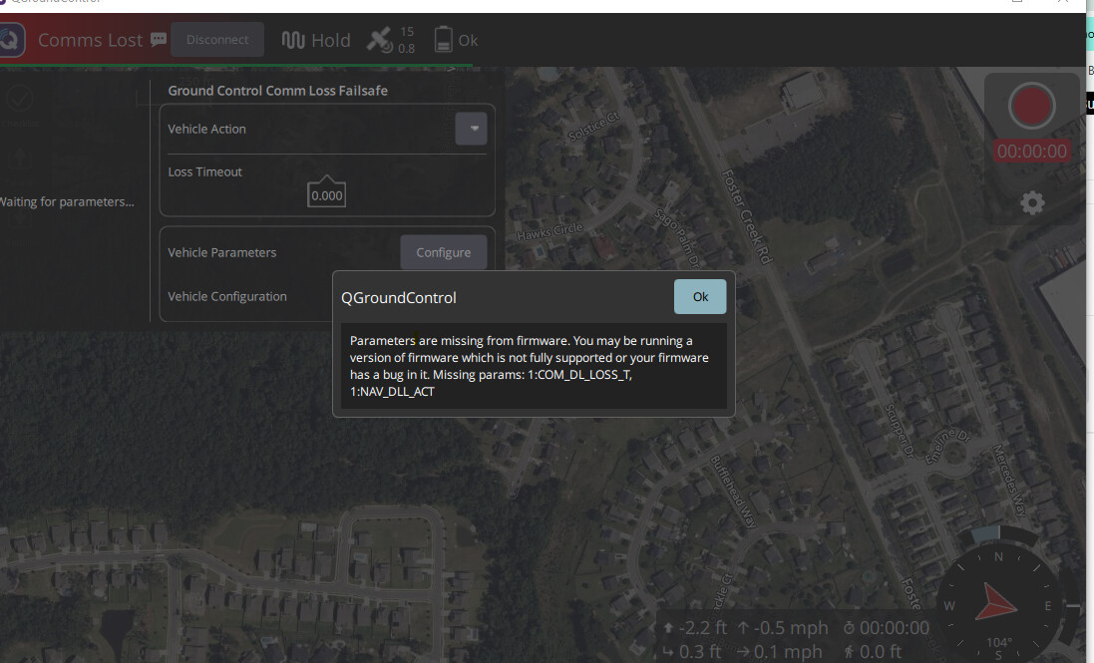The image size is (1094, 663).
Task: Click the Loss Timeout value field
Action: (327, 195)
